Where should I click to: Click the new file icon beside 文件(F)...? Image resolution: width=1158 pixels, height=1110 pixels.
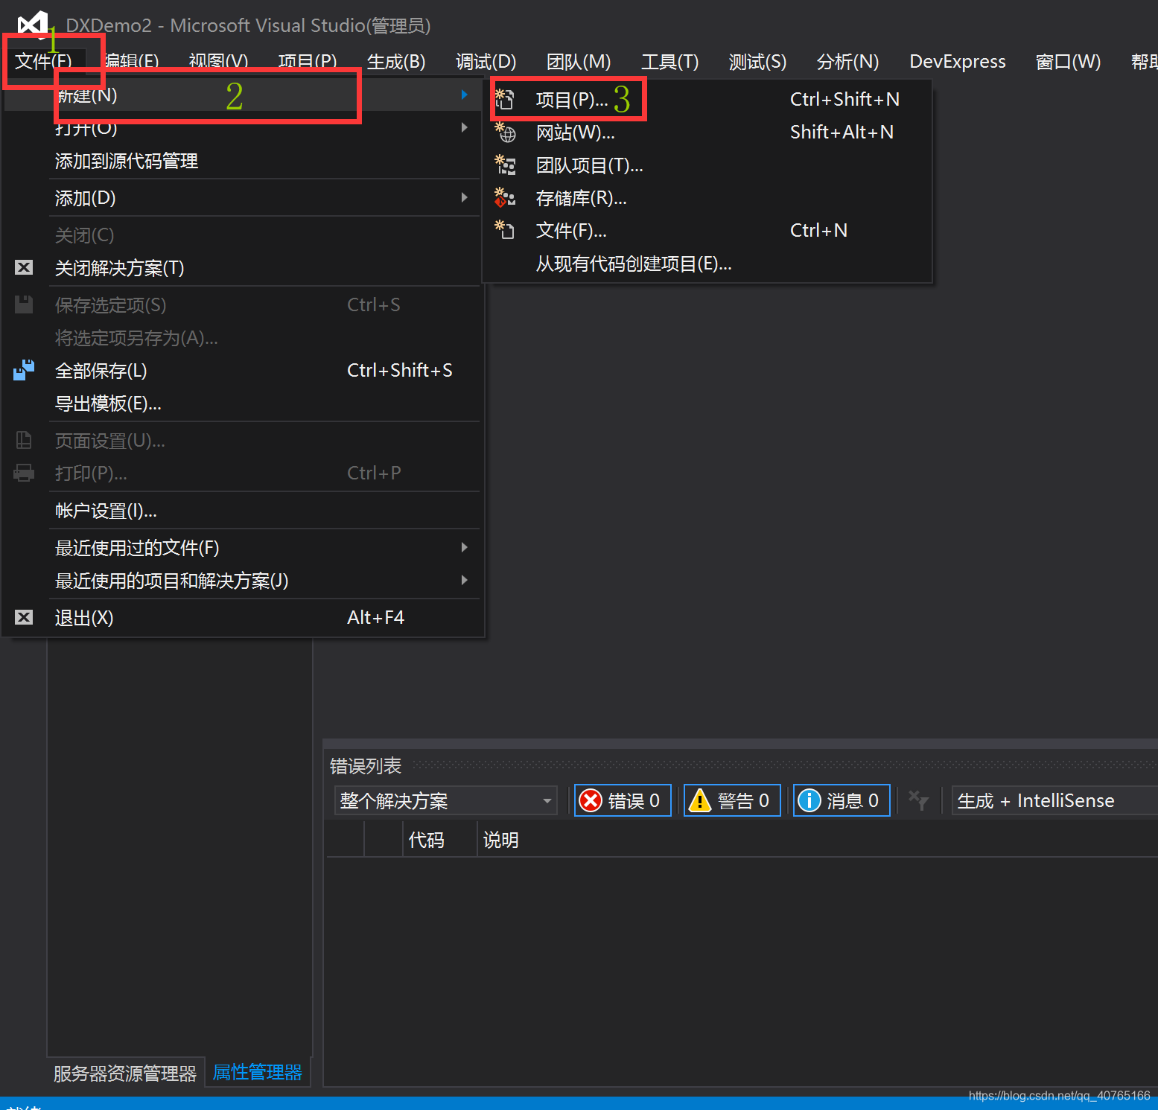[506, 230]
